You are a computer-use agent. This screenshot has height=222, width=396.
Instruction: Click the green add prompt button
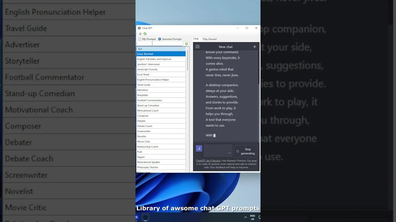(x=186, y=44)
